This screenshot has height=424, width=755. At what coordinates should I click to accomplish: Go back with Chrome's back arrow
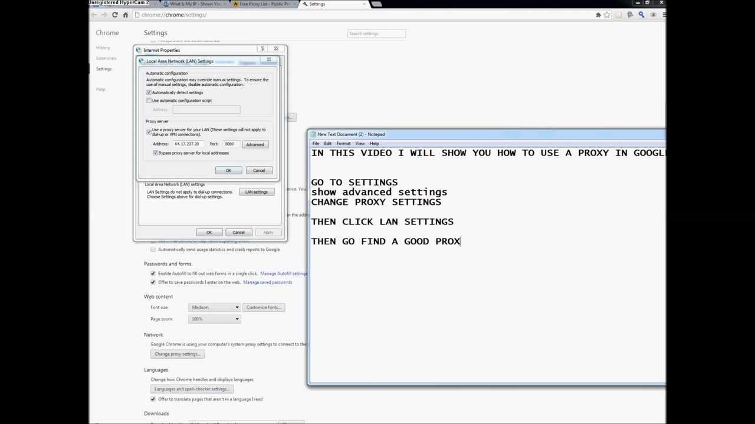(94, 15)
